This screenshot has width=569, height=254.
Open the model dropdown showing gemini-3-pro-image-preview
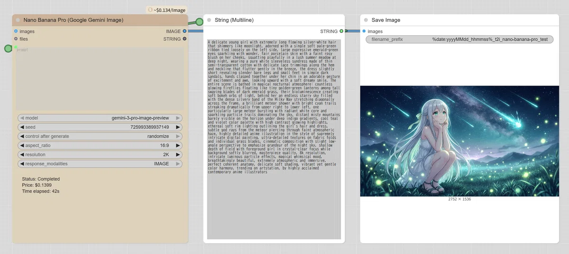coord(100,118)
